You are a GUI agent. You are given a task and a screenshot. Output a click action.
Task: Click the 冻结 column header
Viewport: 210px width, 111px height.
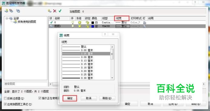pyautogui.click(x=80, y=18)
